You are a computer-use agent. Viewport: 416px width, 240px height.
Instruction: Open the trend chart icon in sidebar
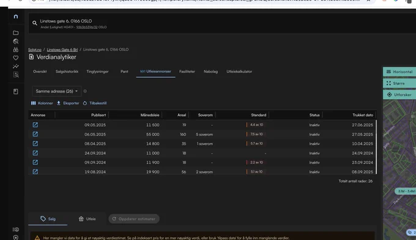coord(16,66)
